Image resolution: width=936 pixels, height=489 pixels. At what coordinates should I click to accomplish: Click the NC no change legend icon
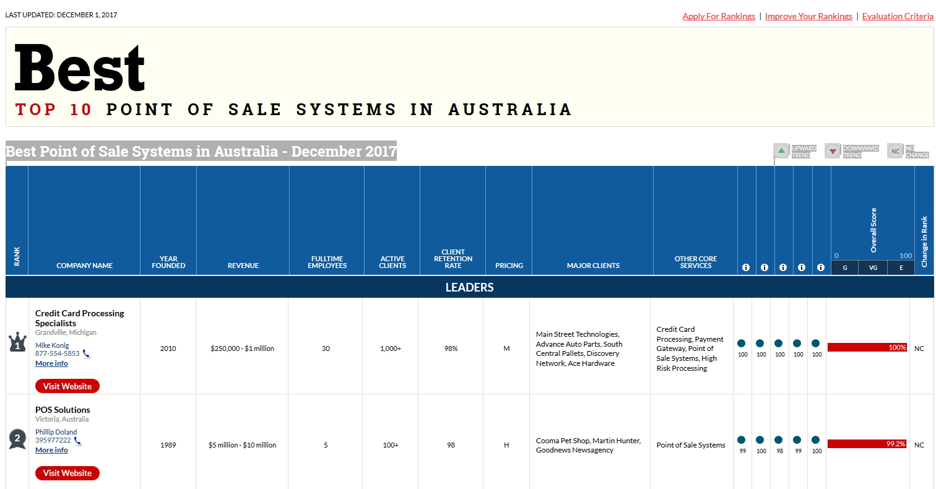click(x=895, y=151)
